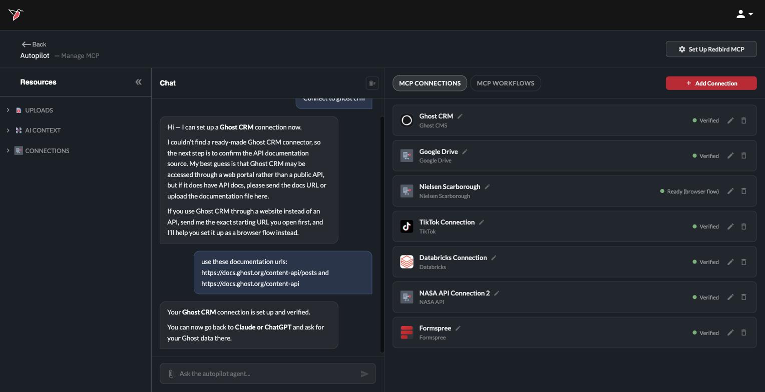Expand the CONNECTIONS tree section
Viewport: 765px width, 392px height.
click(x=8, y=150)
